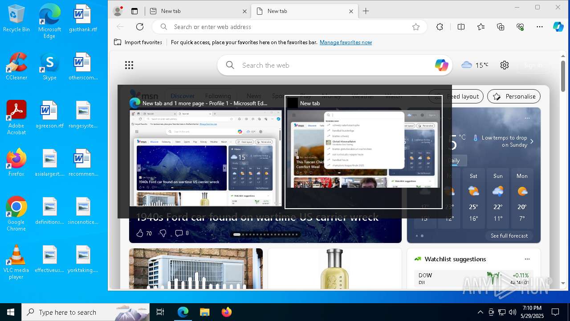Open Manage favorites now link

tap(346, 42)
